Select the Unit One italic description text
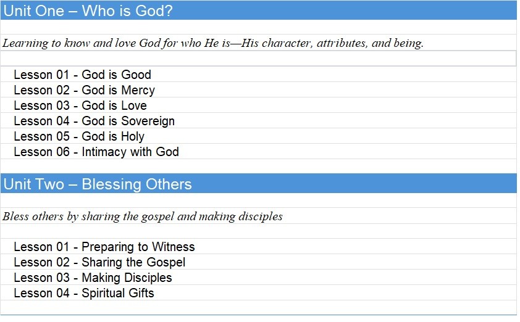The width and height of the screenshot is (520, 322). (x=213, y=43)
